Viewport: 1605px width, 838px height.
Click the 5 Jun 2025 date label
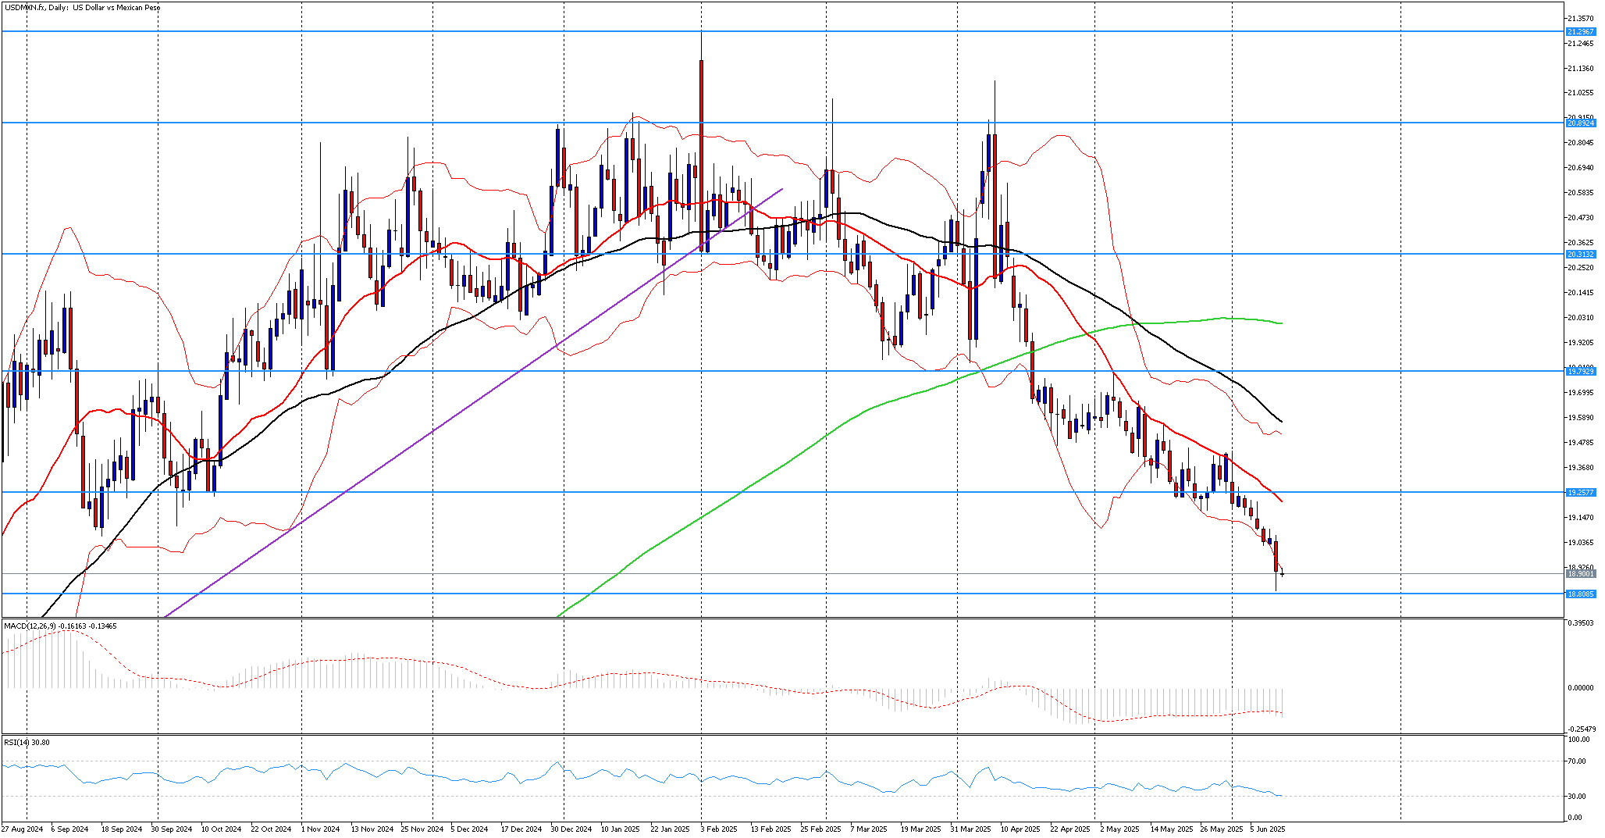1267,829
